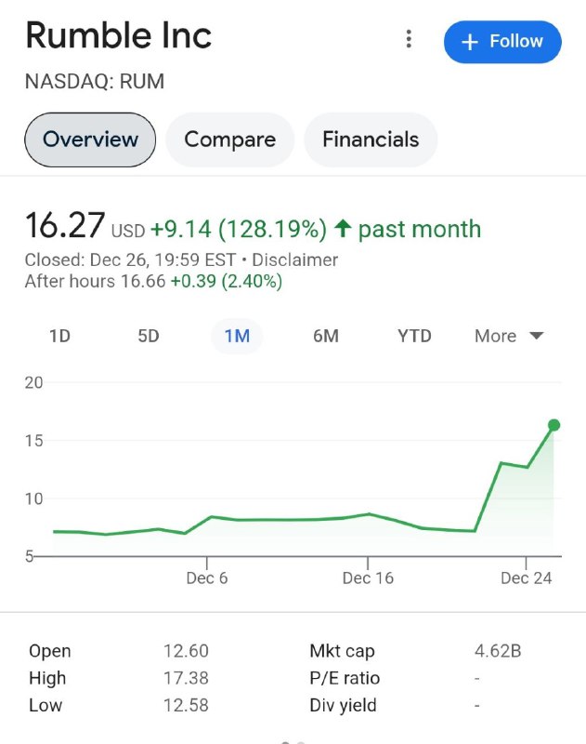Viewport: 586px width, 744px height.
Task: Open the Compare tab
Action: (229, 139)
